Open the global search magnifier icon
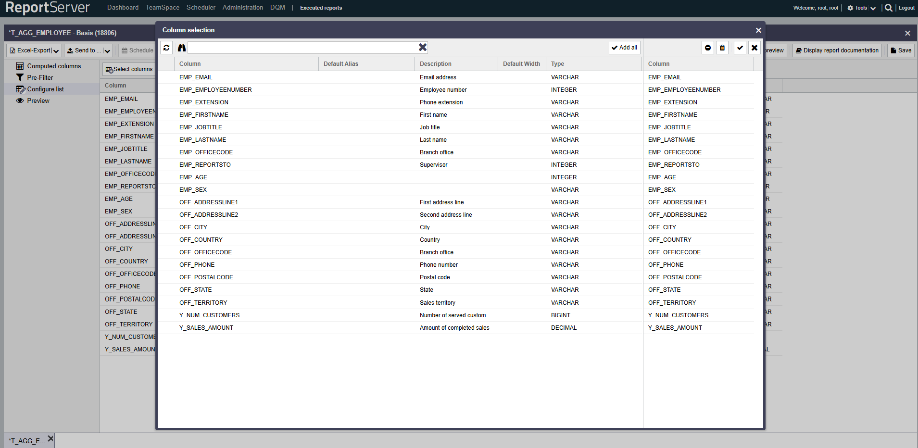The image size is (918, 448). [x=889, y=8]
